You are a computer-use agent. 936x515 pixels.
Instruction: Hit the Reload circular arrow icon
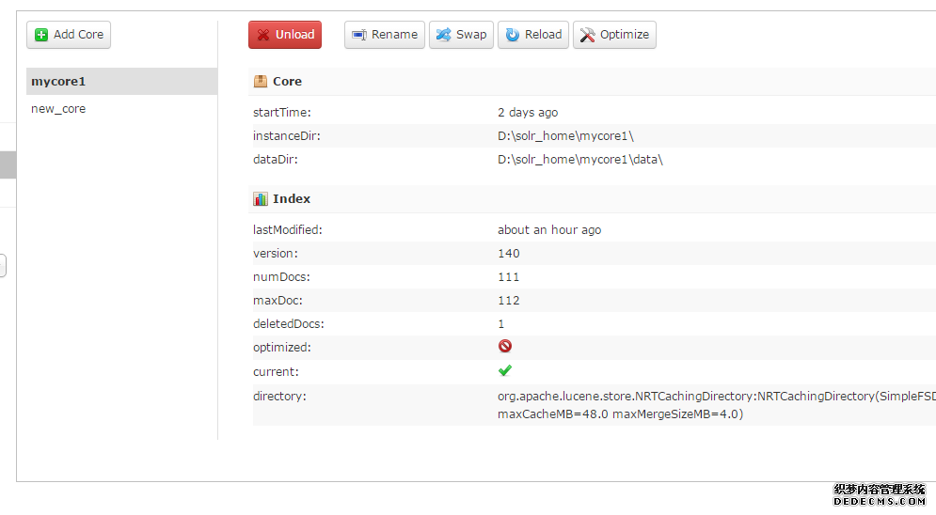(512, 35)
